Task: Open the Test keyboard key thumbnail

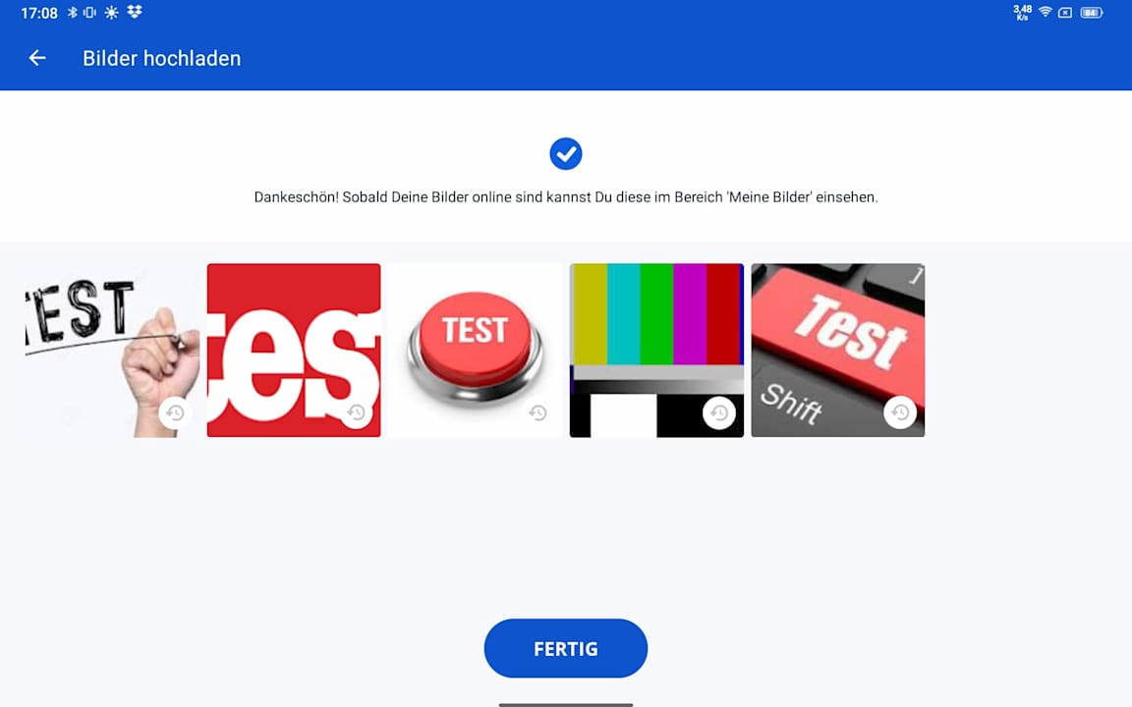Action: [x=837, y=350]
